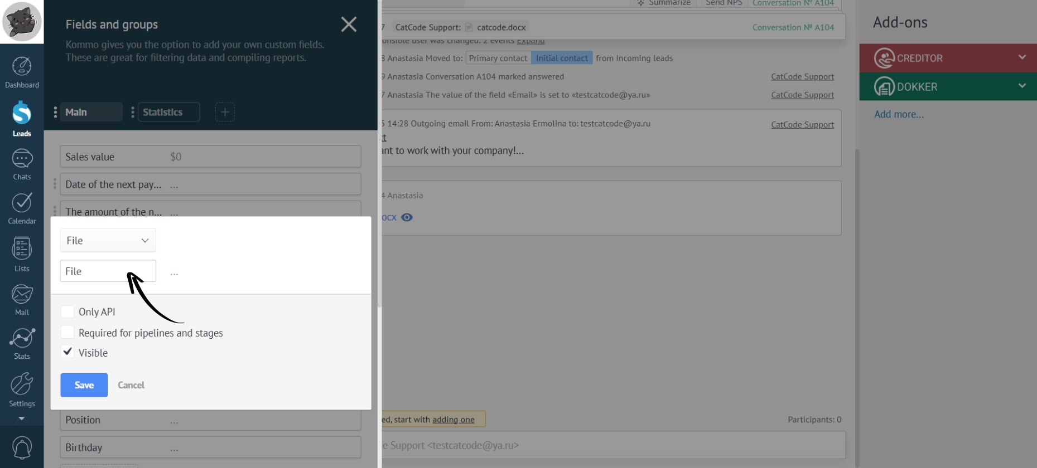Select the Main fields tab
The image size is (1037, 468).
tap(90, 112)
